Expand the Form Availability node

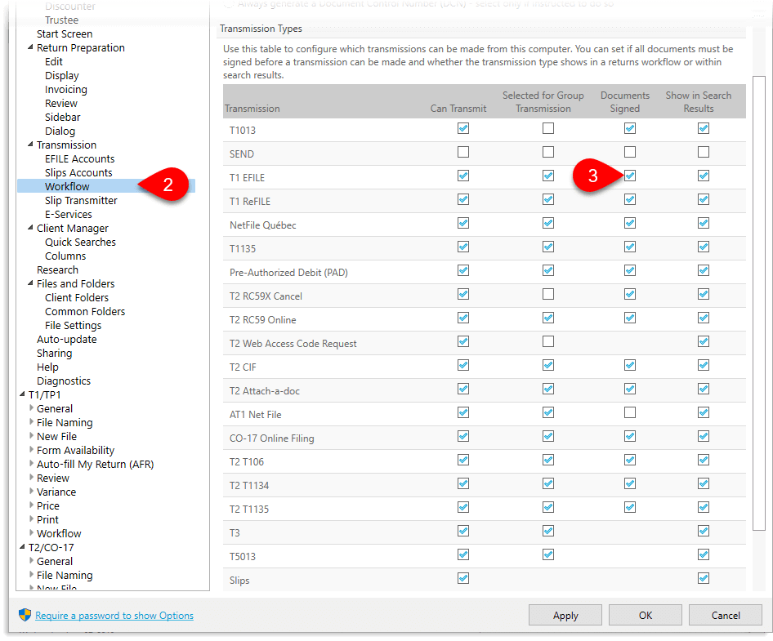32,449
